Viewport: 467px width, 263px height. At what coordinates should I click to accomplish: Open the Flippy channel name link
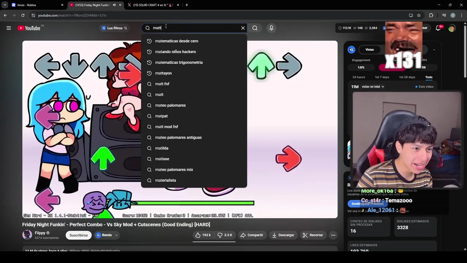pos(40,233)
